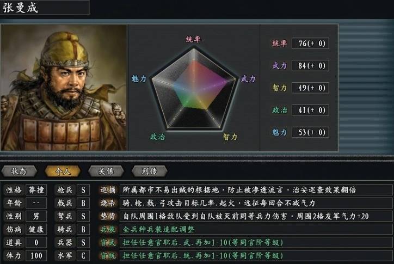The height and width of the screenshot is (264, 394).
Task: Click the 张曼成 name title bar
Action: (x=45, y=8)
